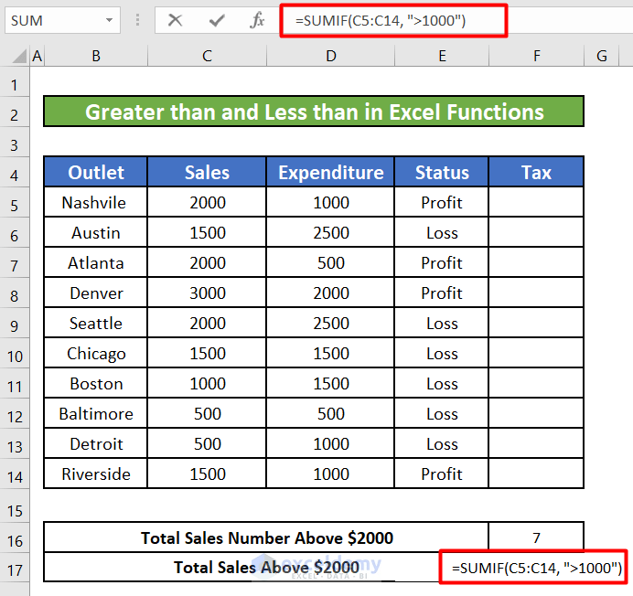Click Denver's sales value 3000

pyautogui.click(x=207, y=293)
